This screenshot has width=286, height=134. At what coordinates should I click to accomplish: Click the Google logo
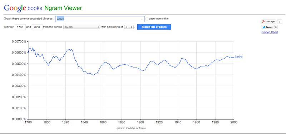pyautogui.click(x=15, y=8)
